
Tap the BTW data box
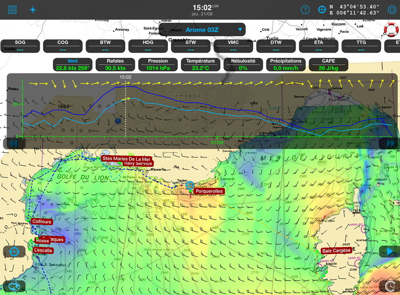[105, 46]
